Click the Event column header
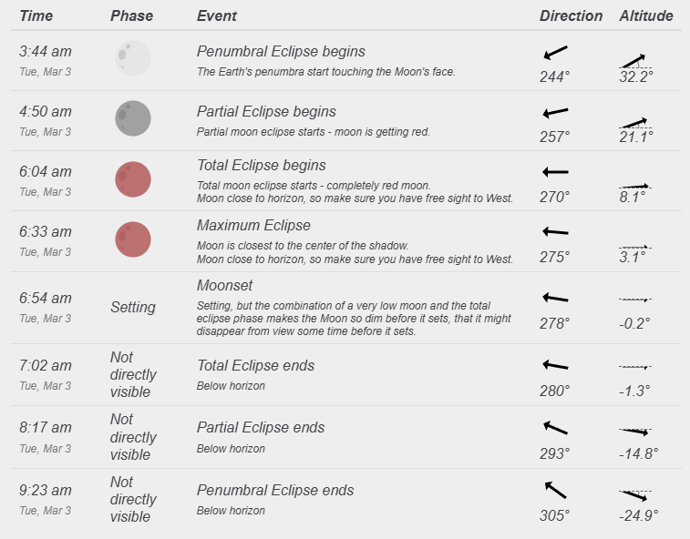The height and width of the screenshot is (539, 690). point(217,15)
